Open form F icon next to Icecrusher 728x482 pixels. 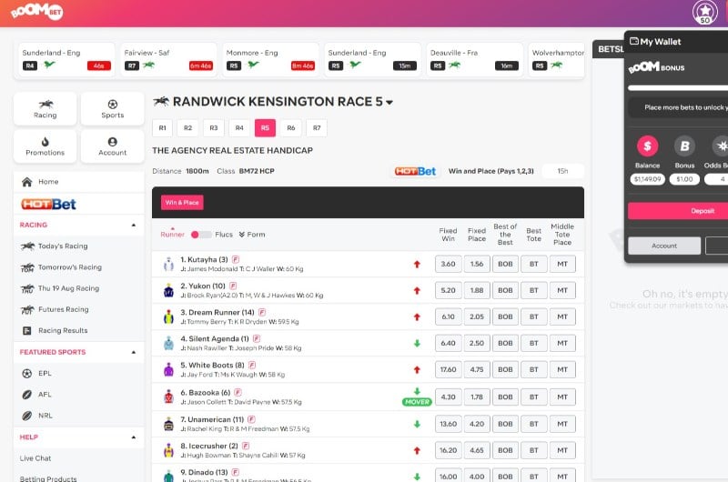[x=246, y=446]
